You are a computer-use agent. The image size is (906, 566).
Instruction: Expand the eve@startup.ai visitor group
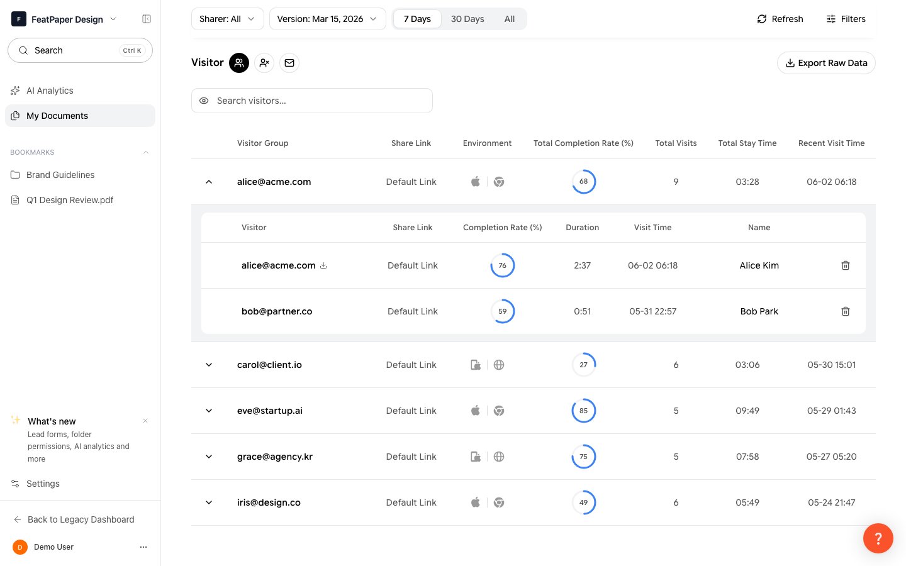pyautogui.click(x=209, y=411)
